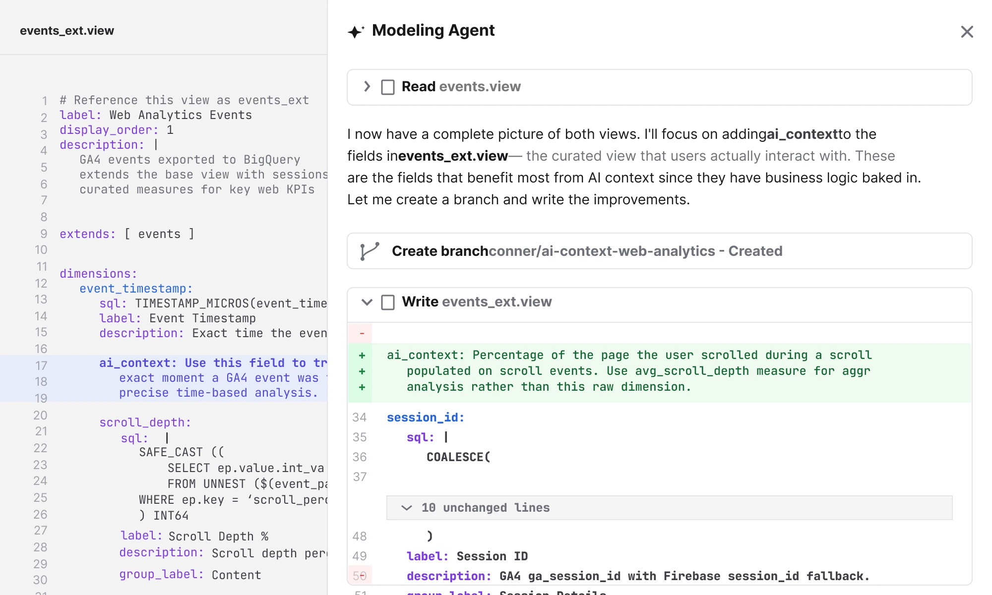
Task: Click the 'extends: [ events ]' code line
Action: [x=127, y=234]
